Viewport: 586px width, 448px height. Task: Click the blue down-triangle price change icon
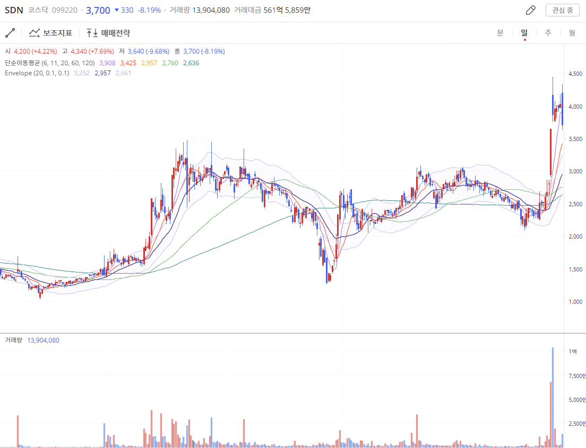pos(117,10)
